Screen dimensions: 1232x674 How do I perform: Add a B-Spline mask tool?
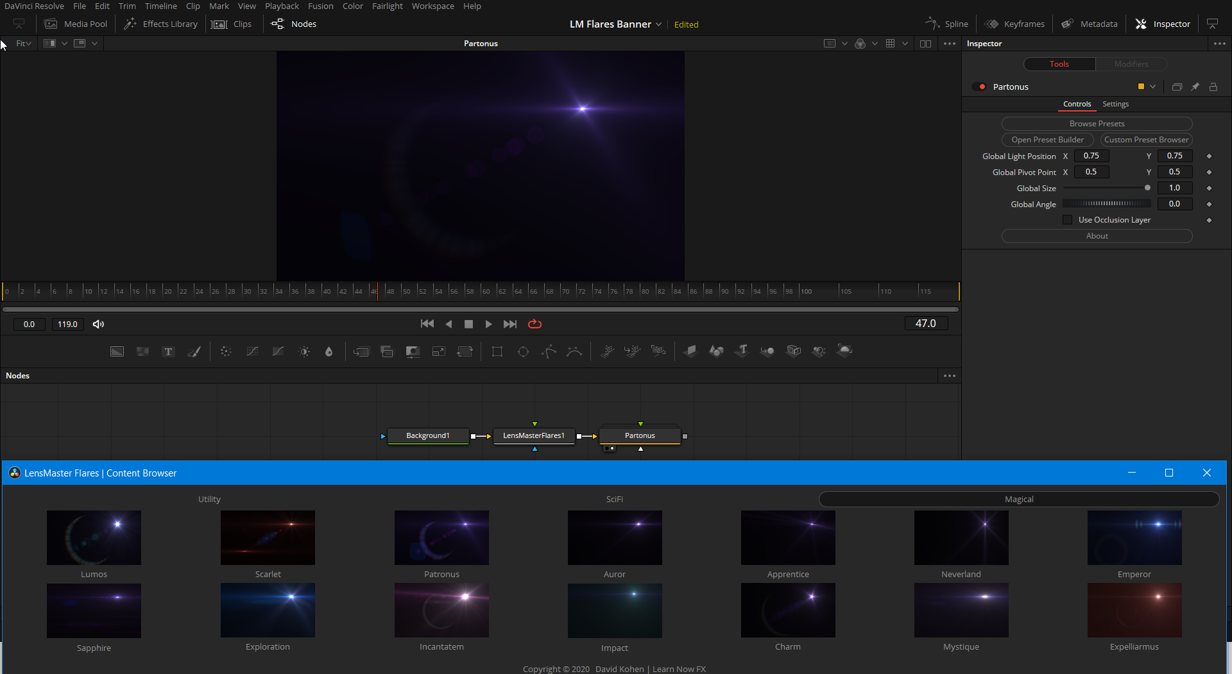tap(574, 351)
